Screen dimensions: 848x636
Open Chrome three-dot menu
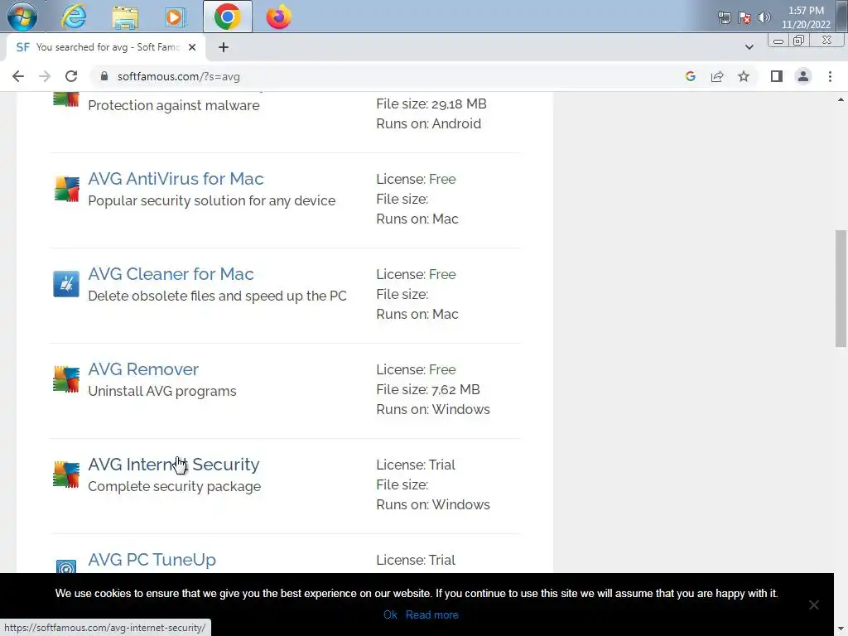pos(830,76)
